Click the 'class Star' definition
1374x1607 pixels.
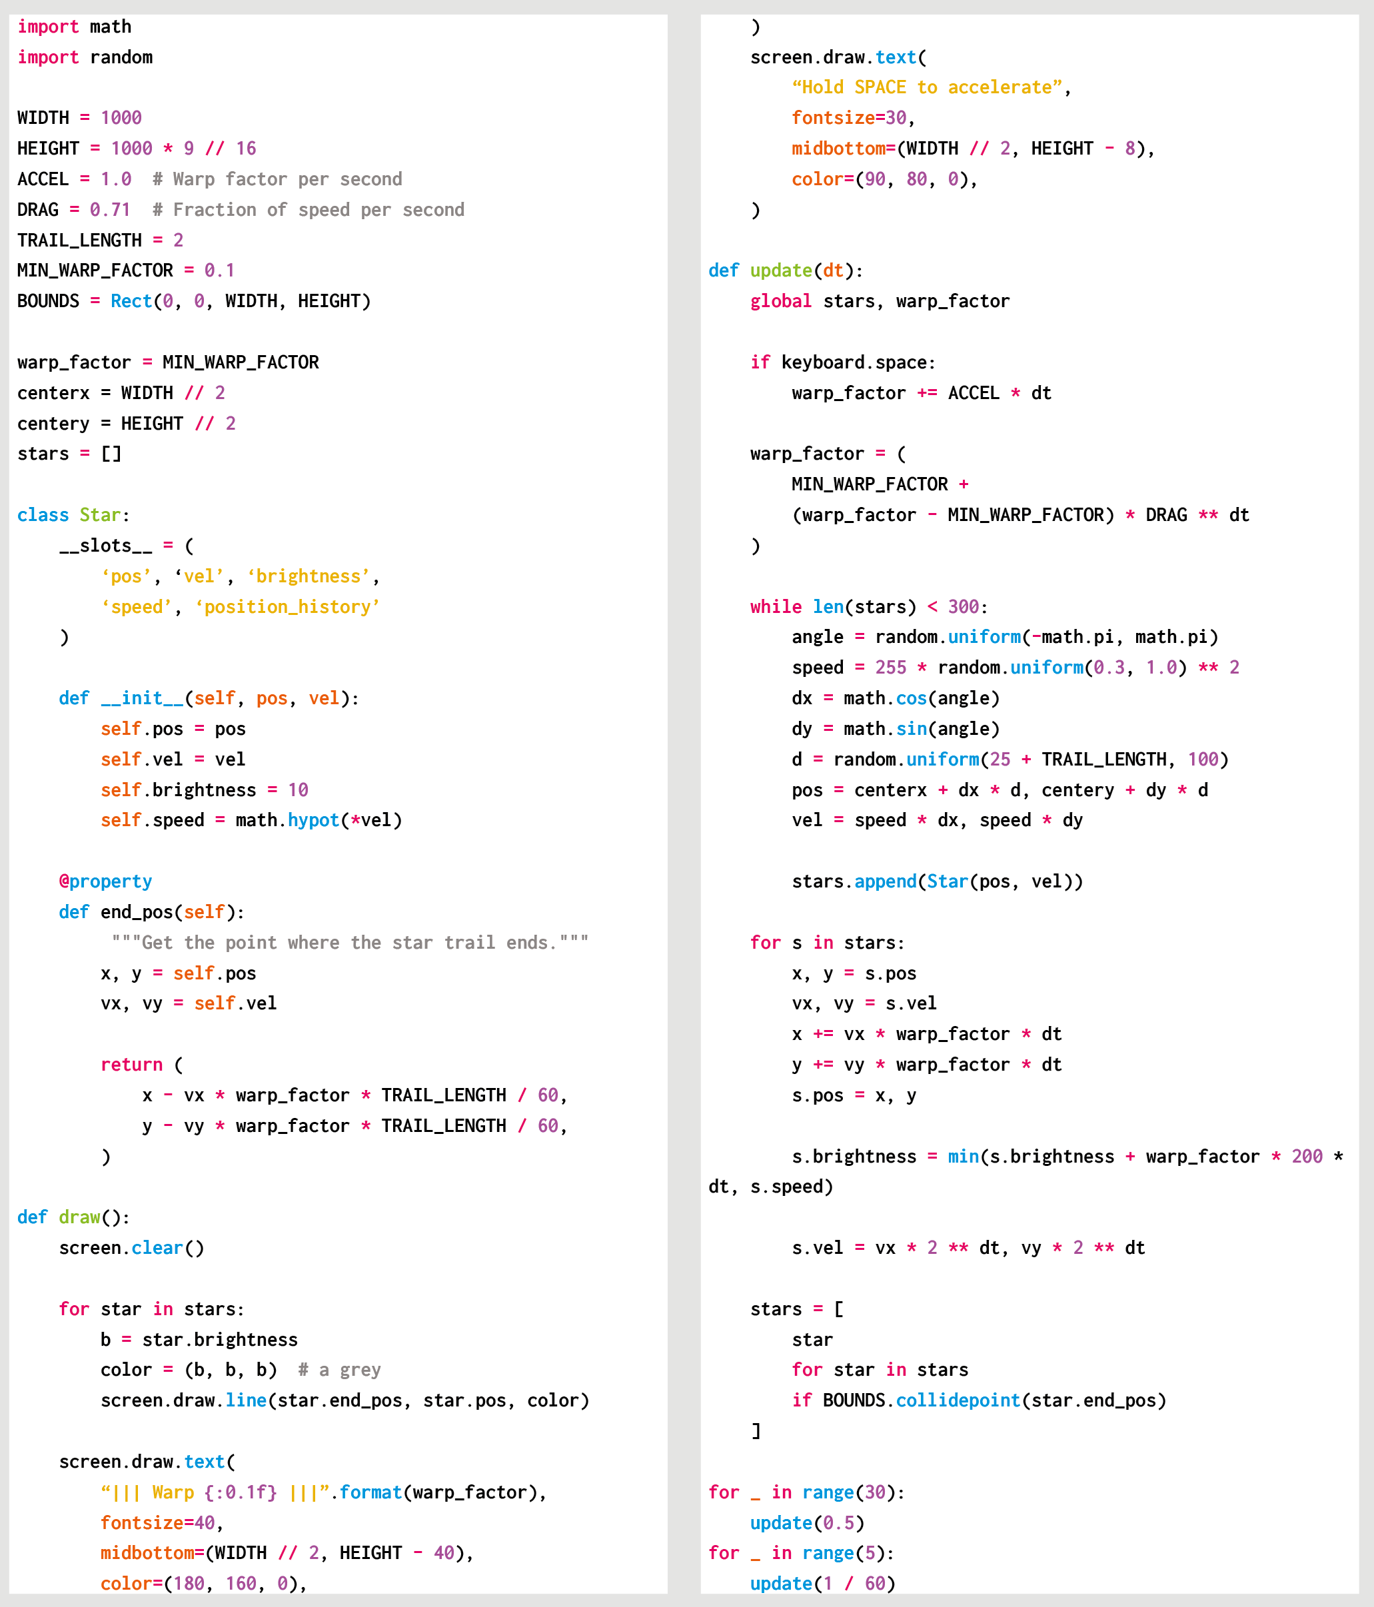73,515
